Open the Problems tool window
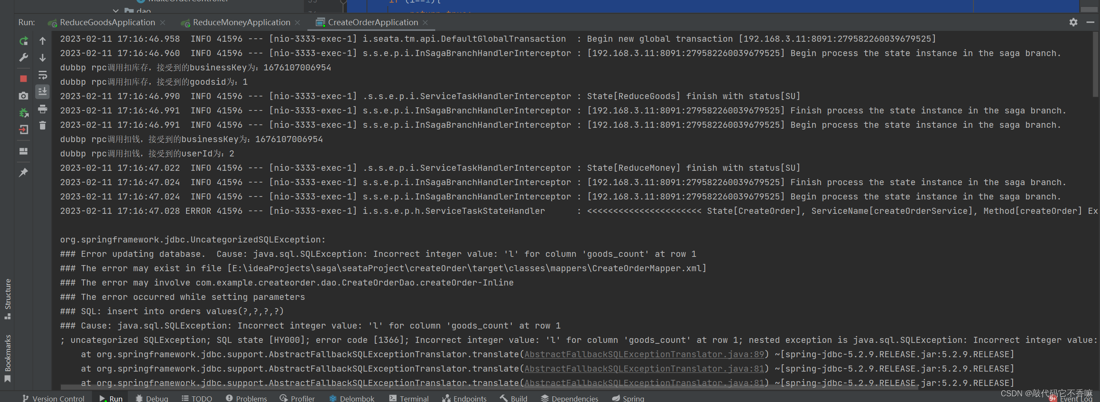 (x=246, y=398)
